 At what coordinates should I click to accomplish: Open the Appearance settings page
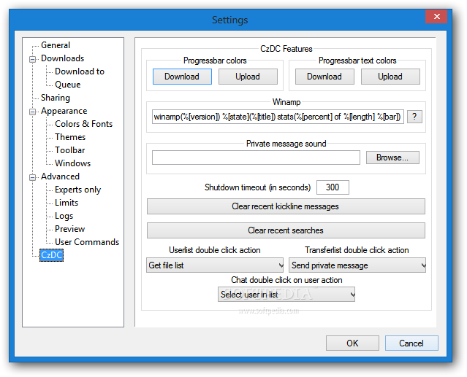coord(64,111)
